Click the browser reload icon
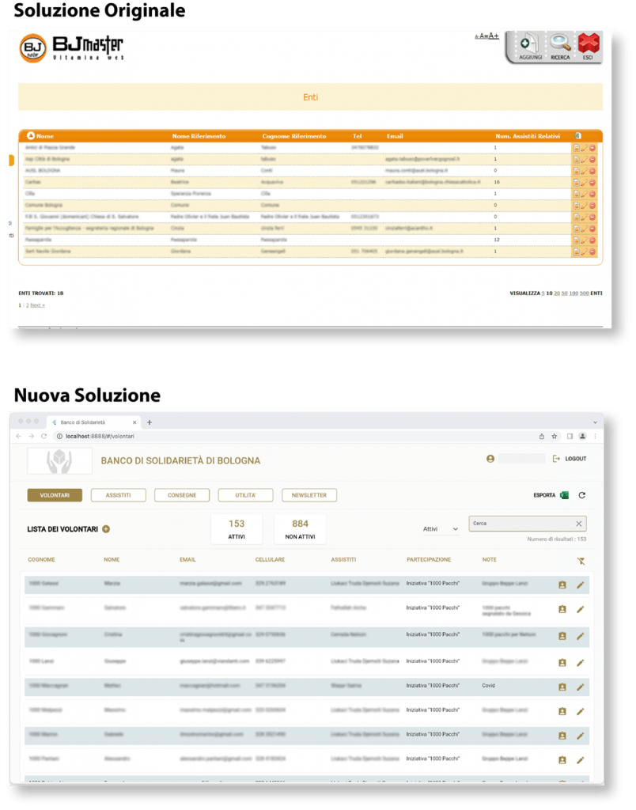 click(44, 436)
